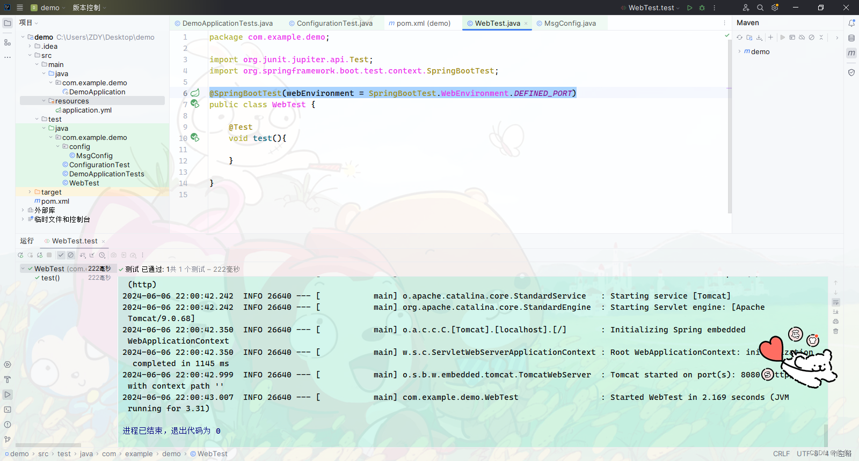Open the Build hammer tool window icon
This screenshot has height=461, width=859.
coord(8,380)
